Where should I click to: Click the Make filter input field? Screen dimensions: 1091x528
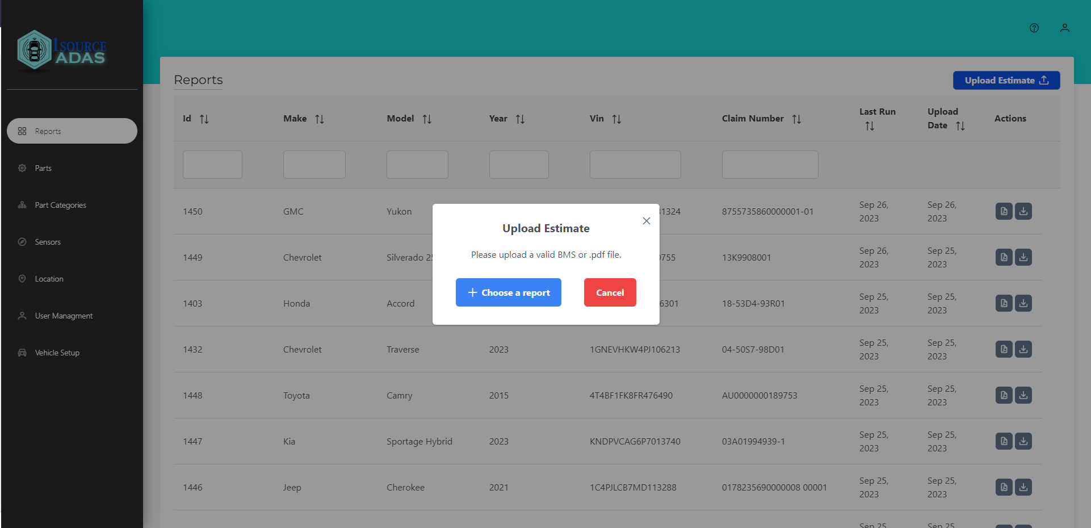314,165
